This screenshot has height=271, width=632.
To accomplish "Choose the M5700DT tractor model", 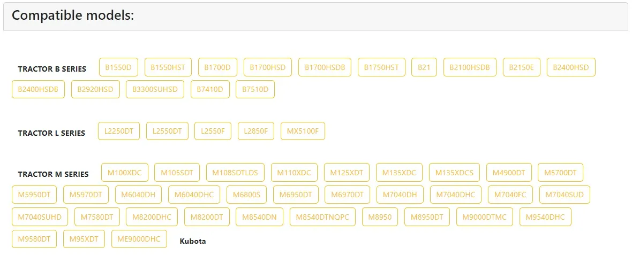I will [x=560, y=173].
